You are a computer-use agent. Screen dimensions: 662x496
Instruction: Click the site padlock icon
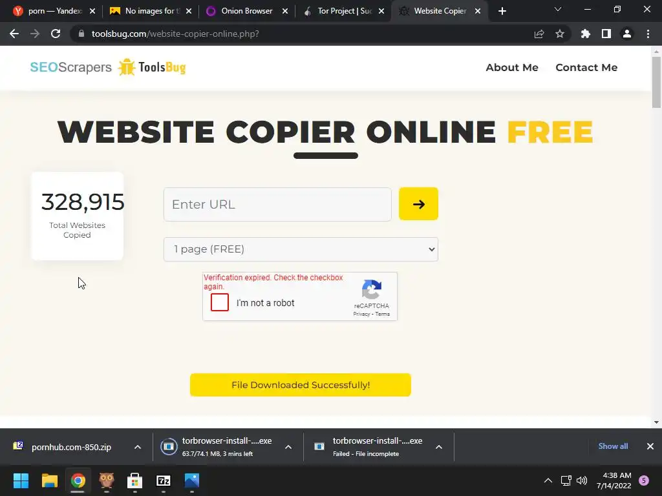(x=81, y=34)
